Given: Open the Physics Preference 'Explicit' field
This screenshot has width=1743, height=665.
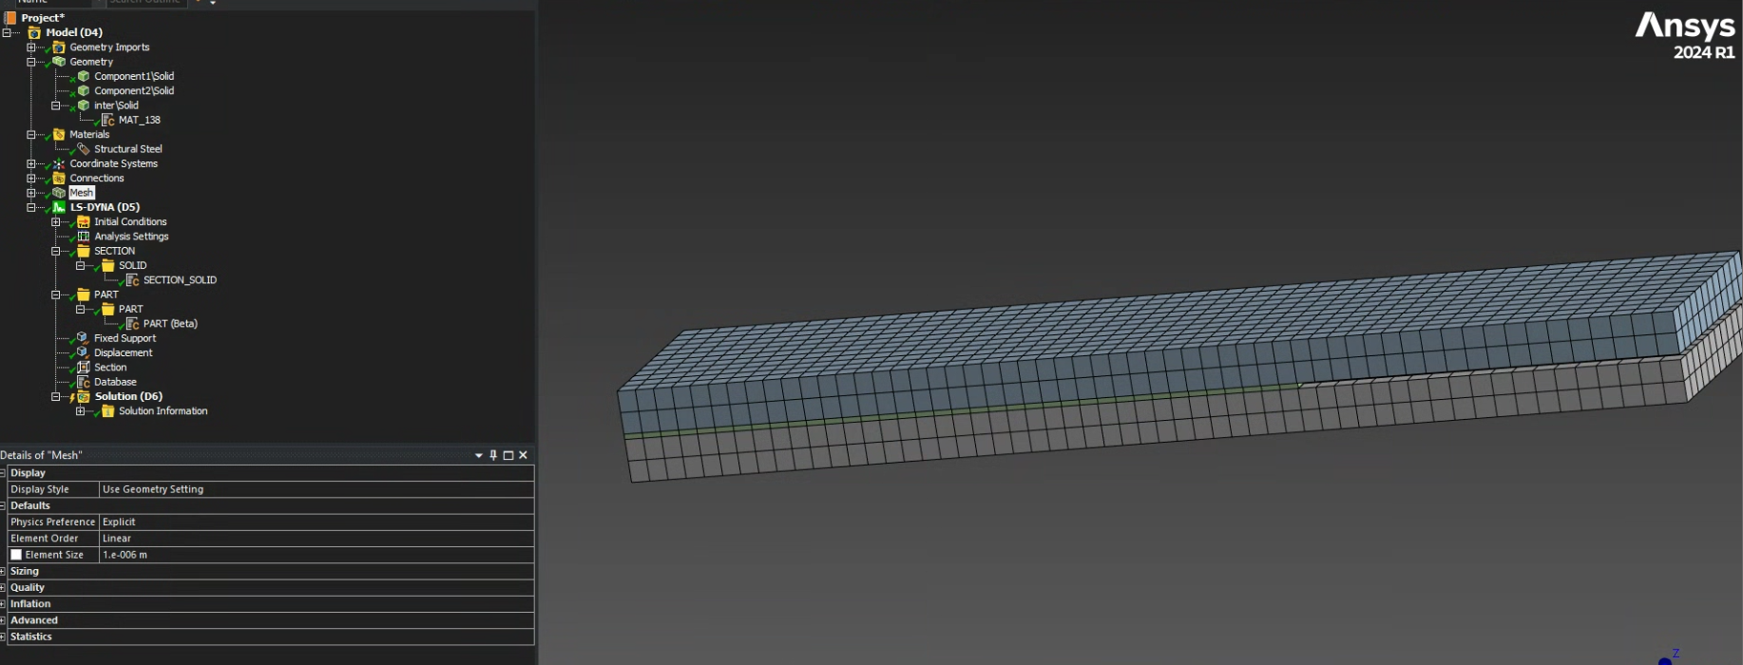Looking at the screenshot, I should tap(316, 522).
